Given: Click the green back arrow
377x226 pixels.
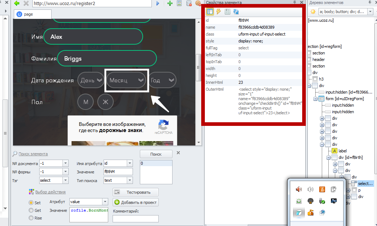Looking at the screenshot, I should point(17,3).
